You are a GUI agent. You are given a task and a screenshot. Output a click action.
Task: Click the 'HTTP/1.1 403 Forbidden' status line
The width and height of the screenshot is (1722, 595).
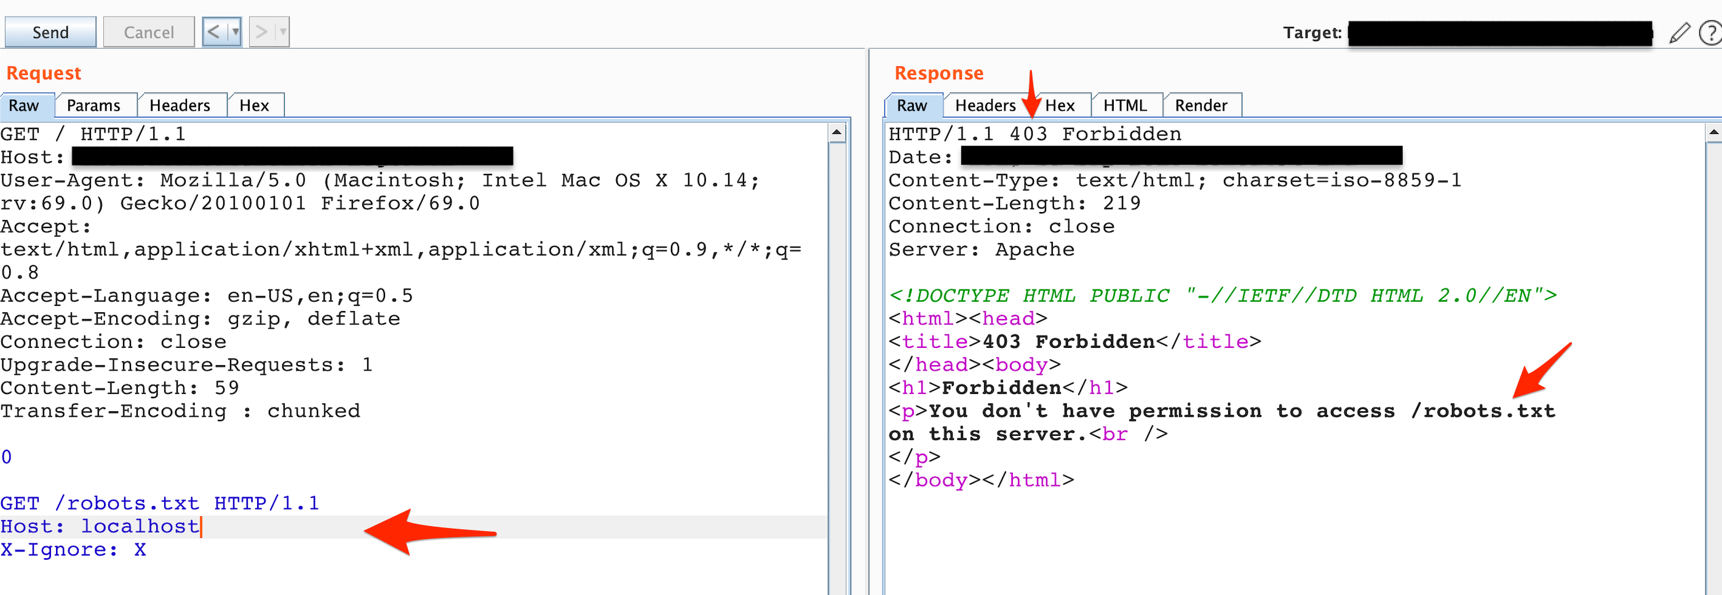point(1035,134)
